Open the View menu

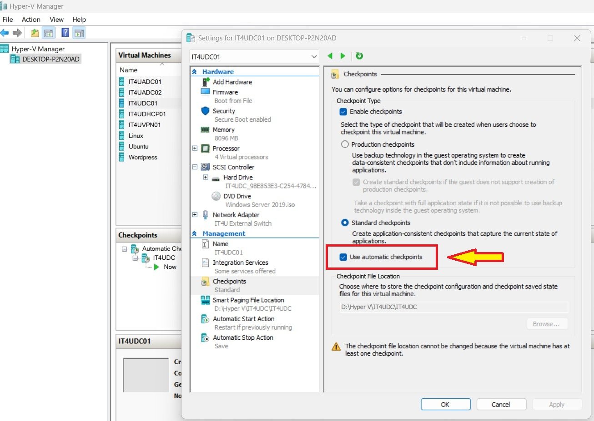[x=56, y=20]
